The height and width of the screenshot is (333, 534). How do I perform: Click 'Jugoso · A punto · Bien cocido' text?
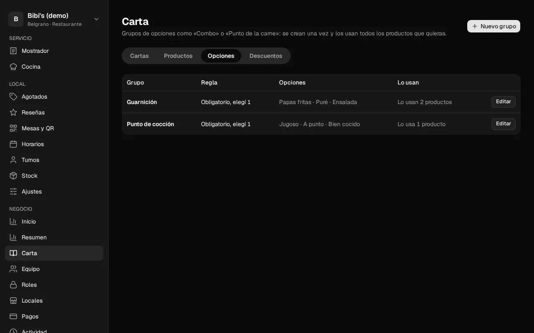click(320, 124)
